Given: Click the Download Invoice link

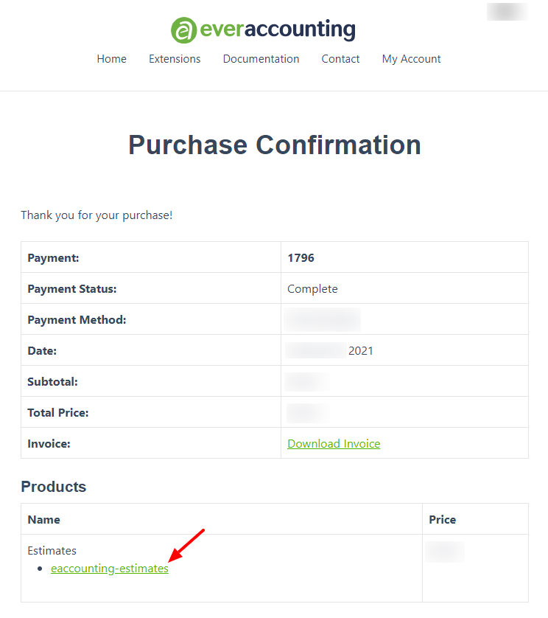Looking at the screenshot, I should pos(334,444).
